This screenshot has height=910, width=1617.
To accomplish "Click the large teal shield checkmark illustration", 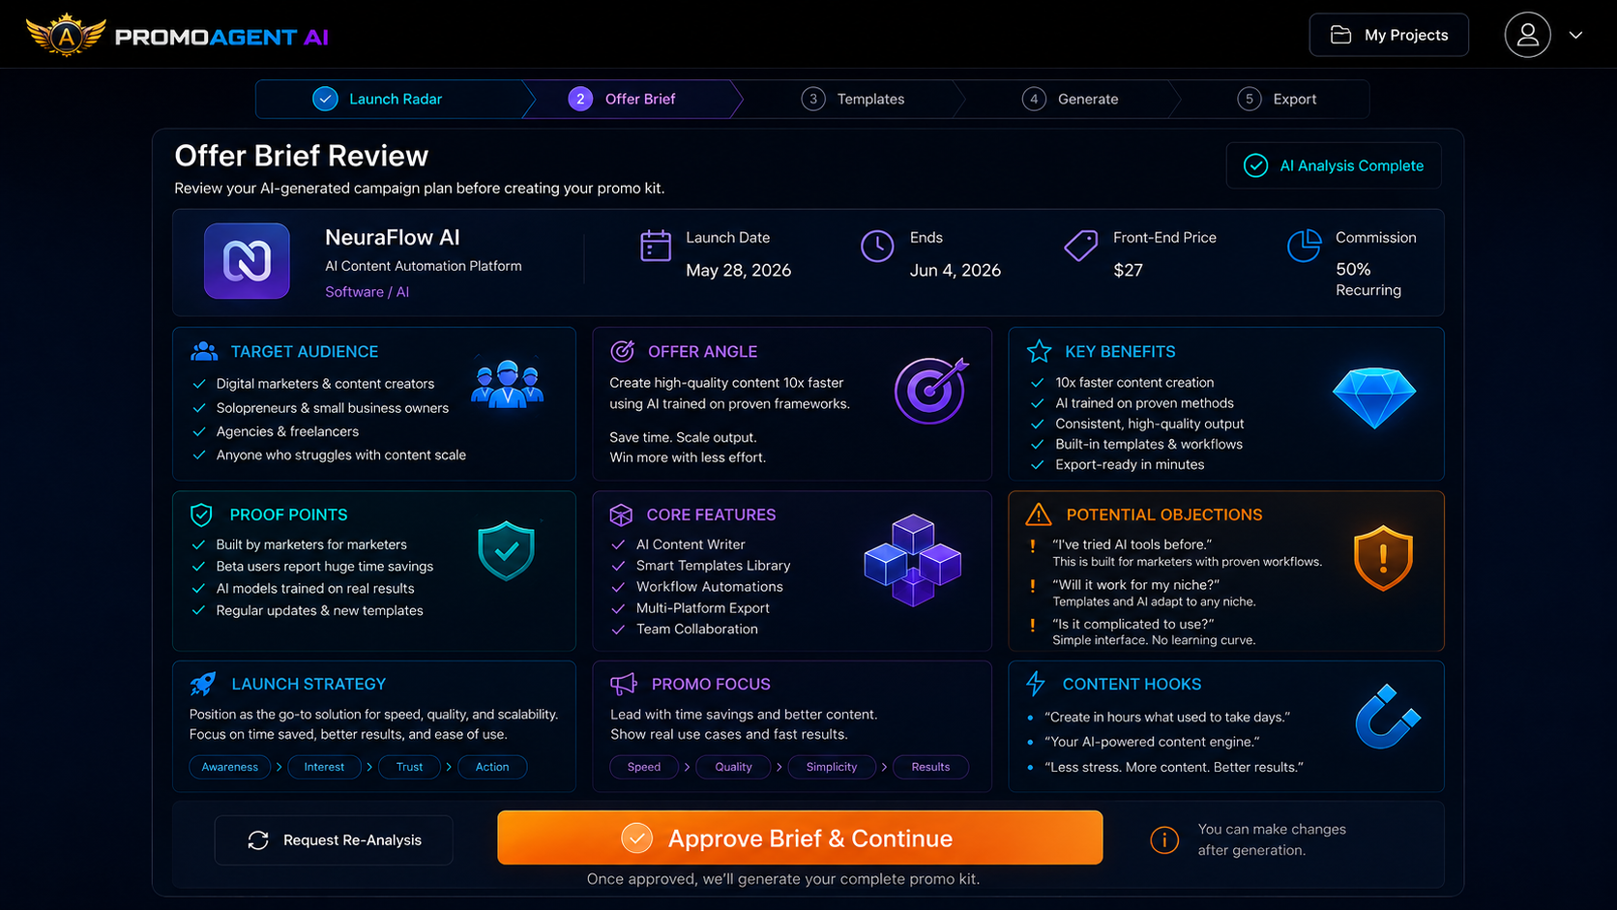I will coord(506,550).
